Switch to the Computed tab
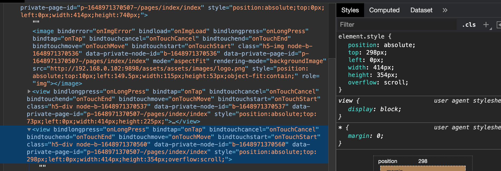 (x=384, y=10)
